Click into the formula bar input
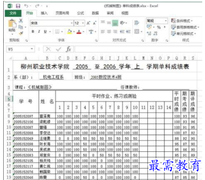This screenshot has height=180, width=205. [138, 49]
